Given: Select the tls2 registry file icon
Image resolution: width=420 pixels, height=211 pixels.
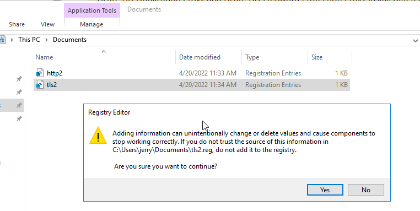Looking at the screenshot, I should coord(40,85).
